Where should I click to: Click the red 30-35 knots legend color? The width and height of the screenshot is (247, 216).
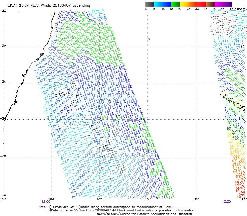pos(202,4)
